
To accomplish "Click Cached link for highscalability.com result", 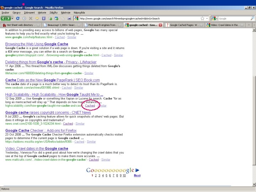I will click(90, 106).
